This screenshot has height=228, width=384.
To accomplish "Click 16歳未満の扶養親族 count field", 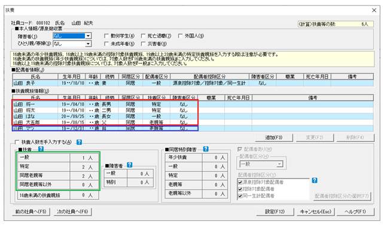I will pos(84,195).
